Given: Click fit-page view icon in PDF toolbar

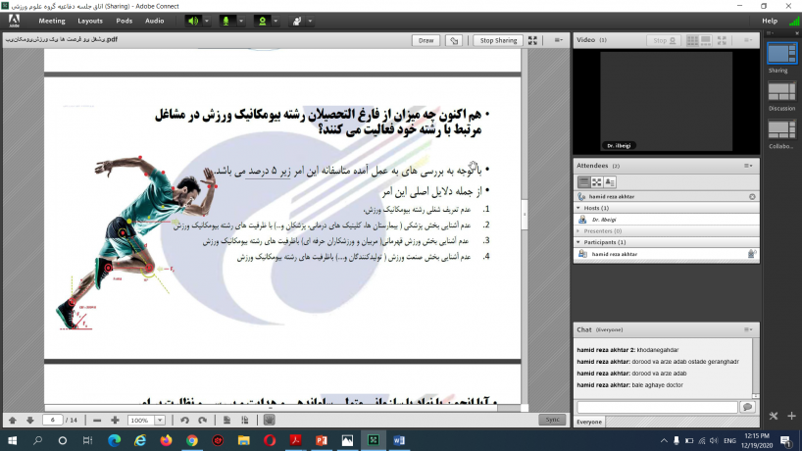Looking at the screenshot, I should click(x=227, y=420).
